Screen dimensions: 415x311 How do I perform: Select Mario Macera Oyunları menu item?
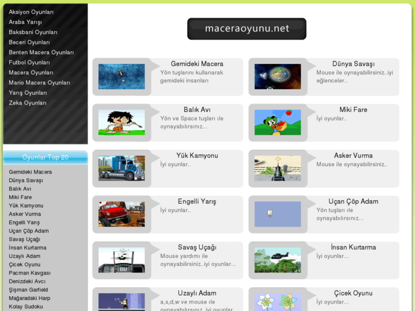(x=39, y=83)
